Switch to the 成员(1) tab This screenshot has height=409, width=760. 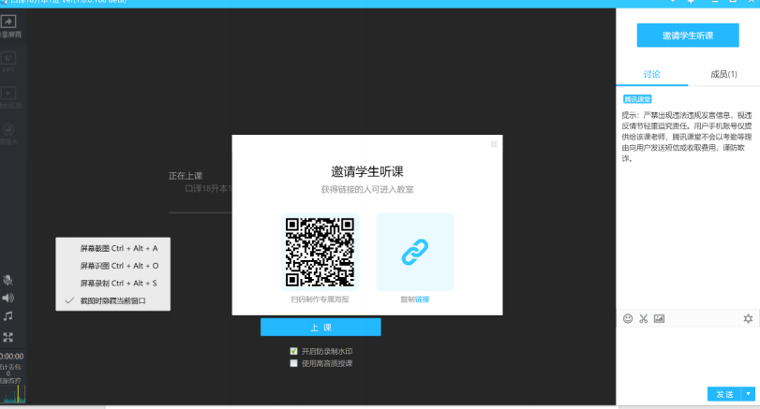pyautogui.click(x=720, y=74)
